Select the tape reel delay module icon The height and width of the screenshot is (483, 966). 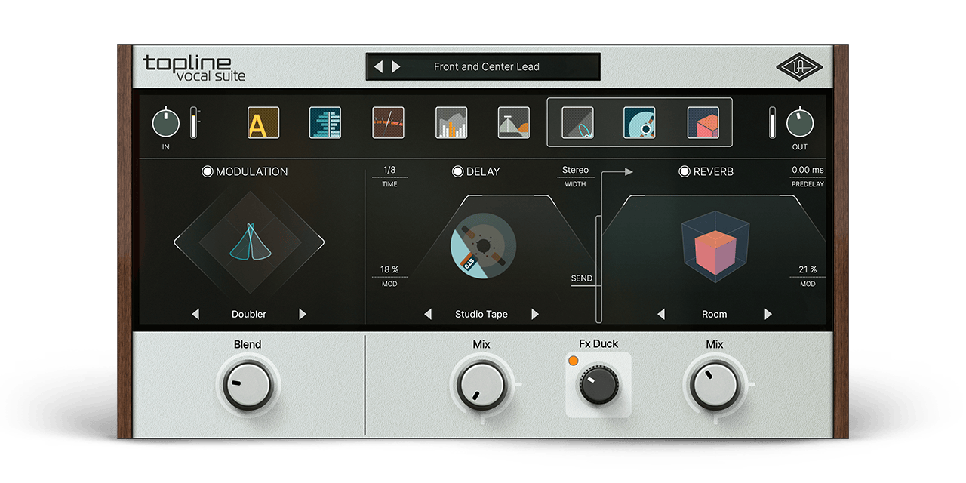tap(639, 122)
